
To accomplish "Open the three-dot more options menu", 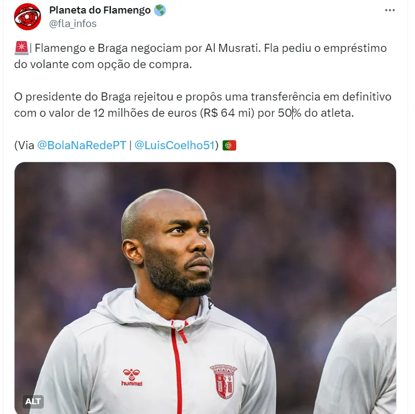I will [390, 10].
